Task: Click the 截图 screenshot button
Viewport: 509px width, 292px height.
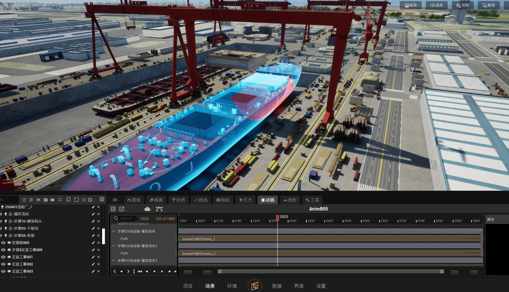Action: coord(488,5)
